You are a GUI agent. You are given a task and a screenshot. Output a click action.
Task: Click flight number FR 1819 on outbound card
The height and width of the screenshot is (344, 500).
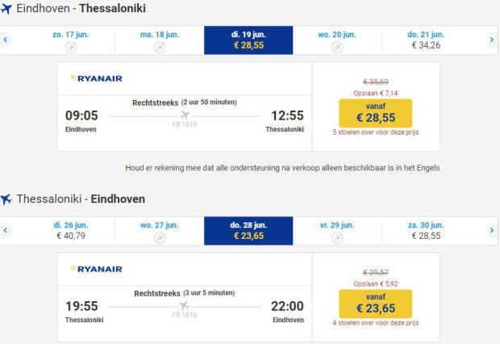(185, 126)
